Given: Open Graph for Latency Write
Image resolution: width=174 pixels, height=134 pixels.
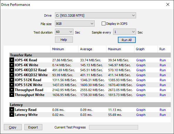Looking at the screenshot, I should point(141,115).
